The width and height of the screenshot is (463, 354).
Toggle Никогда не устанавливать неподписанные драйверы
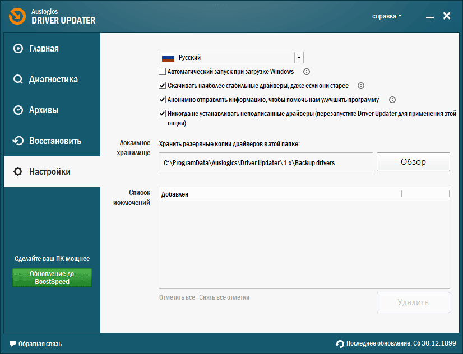[x=163, y=114]
